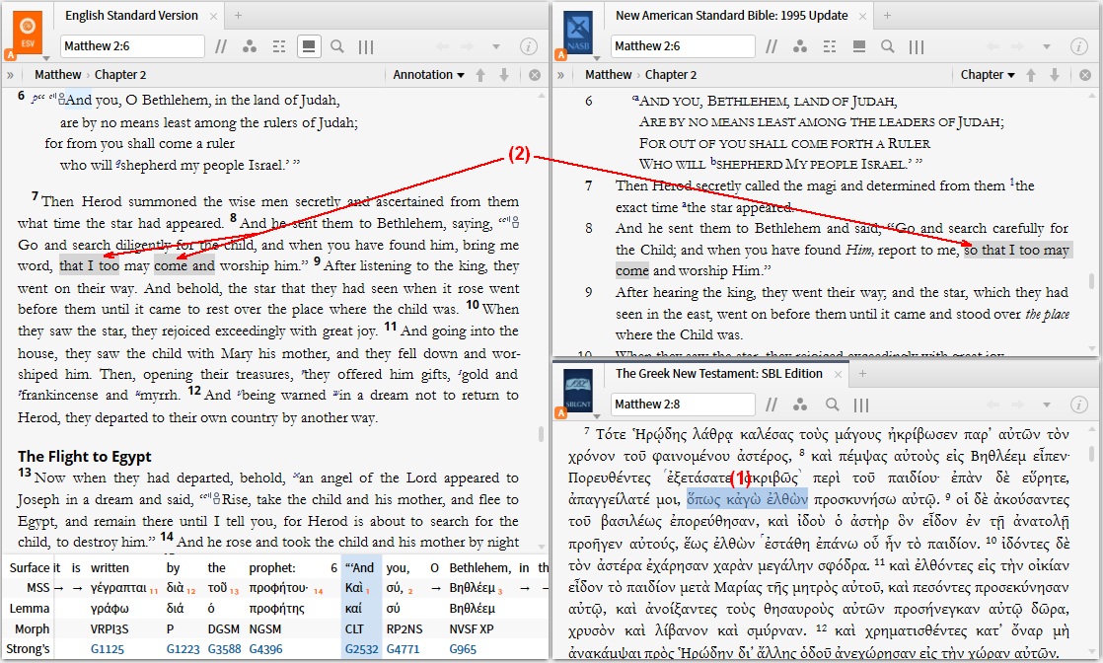Click the Matthew breadcrumb in NASB locator bar
The width and height of the screenshot is (1103, 663).
tap(609, 75)
